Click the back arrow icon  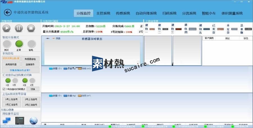point(8,13)
